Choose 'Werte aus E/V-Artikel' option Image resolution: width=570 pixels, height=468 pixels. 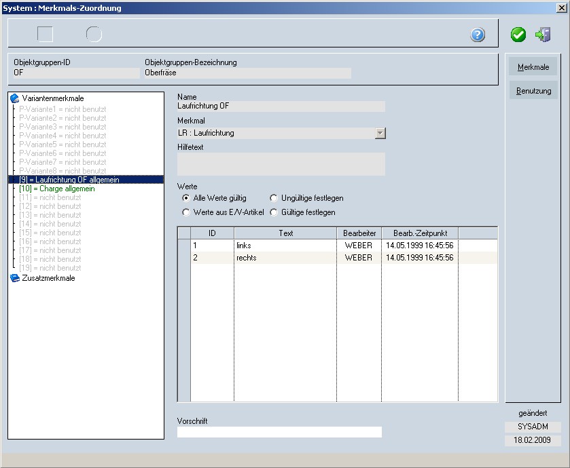click(186, 212)
